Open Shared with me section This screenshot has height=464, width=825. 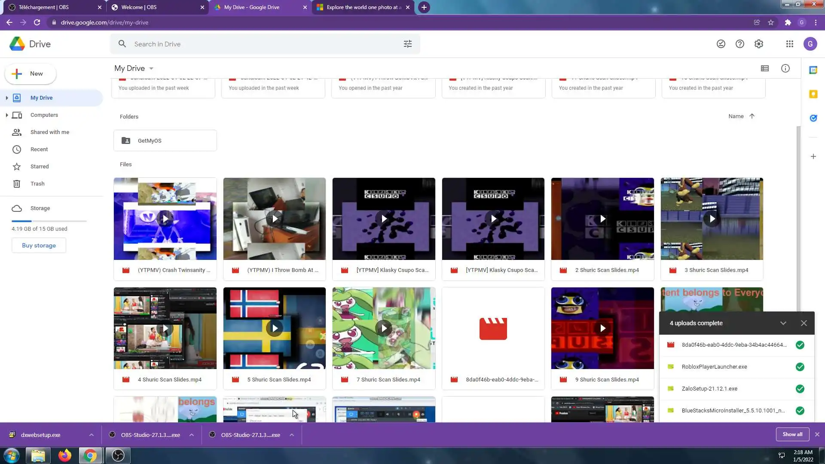pyautogui.click(x=49, y=132)
